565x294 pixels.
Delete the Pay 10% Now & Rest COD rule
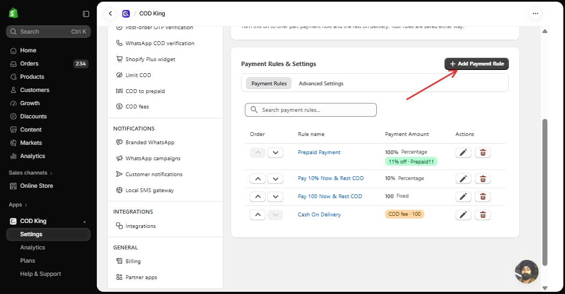point(483,178)
